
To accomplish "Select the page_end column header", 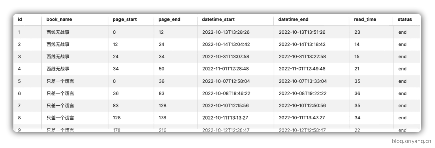I will coord(169,20).
